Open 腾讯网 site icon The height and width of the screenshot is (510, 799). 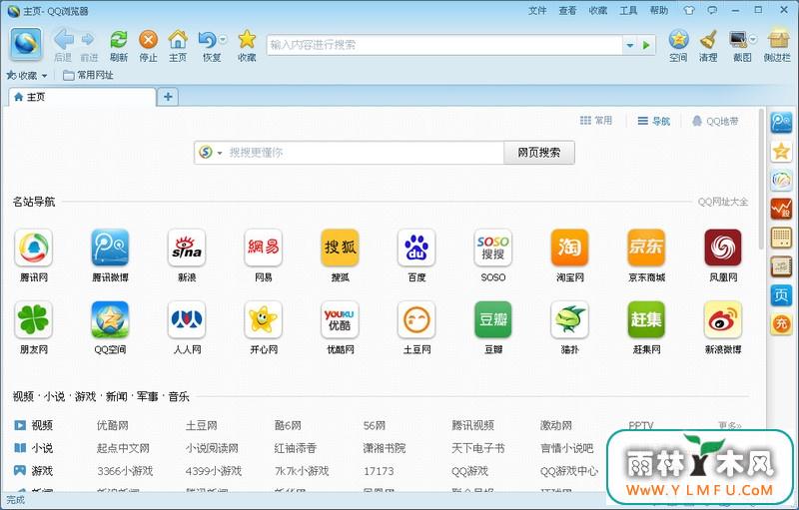(x=34, y=248)
